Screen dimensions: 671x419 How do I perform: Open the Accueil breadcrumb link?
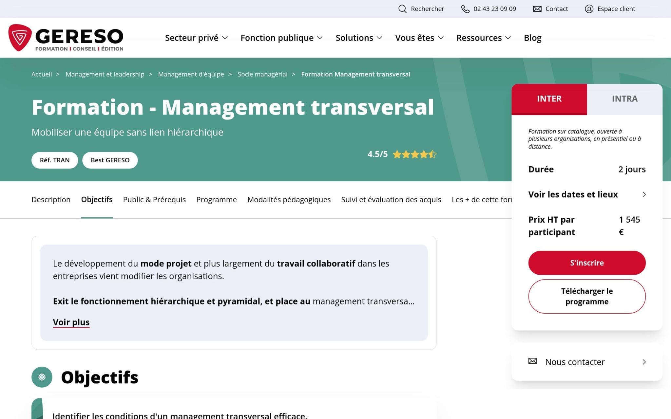coord(42,74)
